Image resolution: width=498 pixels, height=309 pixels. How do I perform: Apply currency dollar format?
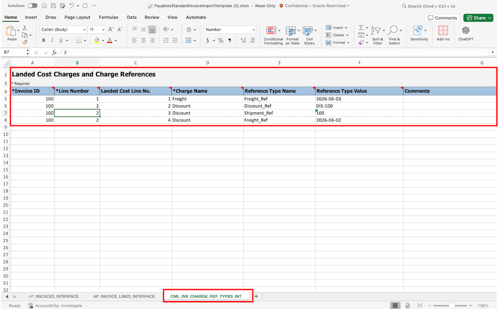[x=208, y=40]
